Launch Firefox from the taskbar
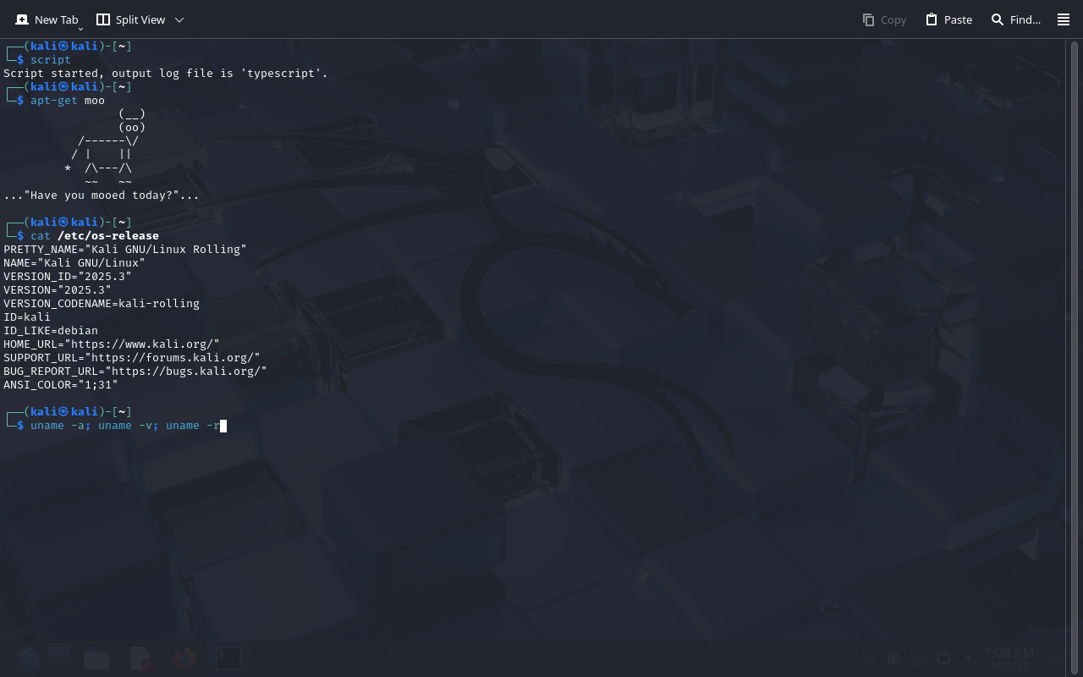Screen dimensions: 1083x677 click(184, 658)
